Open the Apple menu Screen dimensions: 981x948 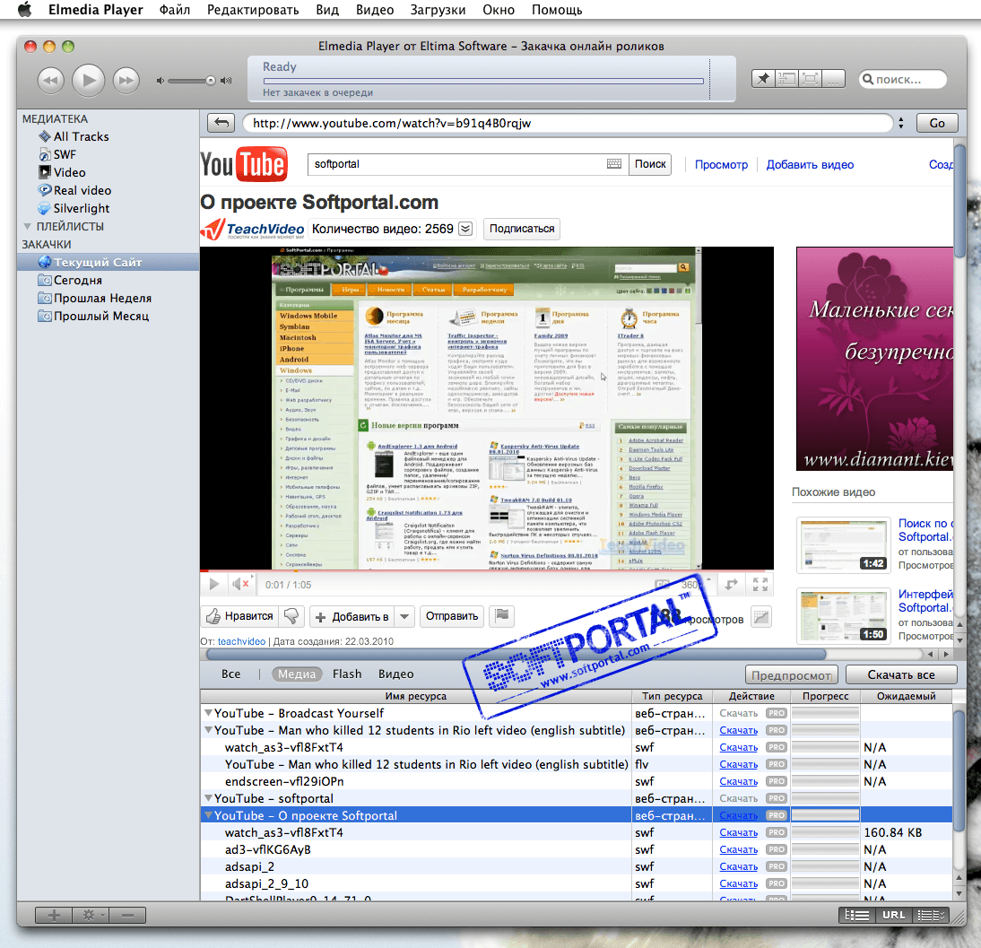pyautogui.click(x=25, y=9)
